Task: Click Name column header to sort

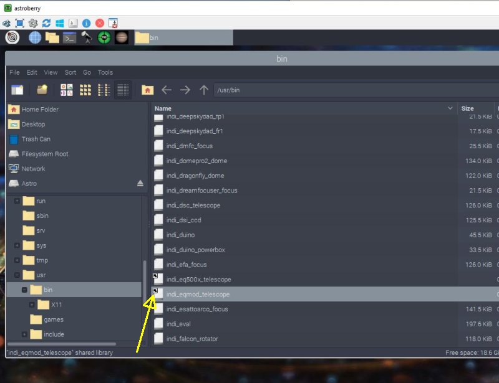Action: tap(304, 108)
